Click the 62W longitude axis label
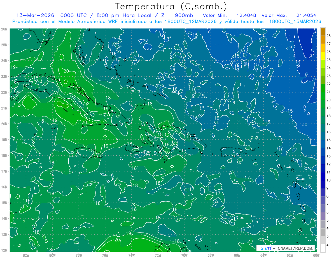Screen dimensions: 336x259 click(x=290, y=255)
